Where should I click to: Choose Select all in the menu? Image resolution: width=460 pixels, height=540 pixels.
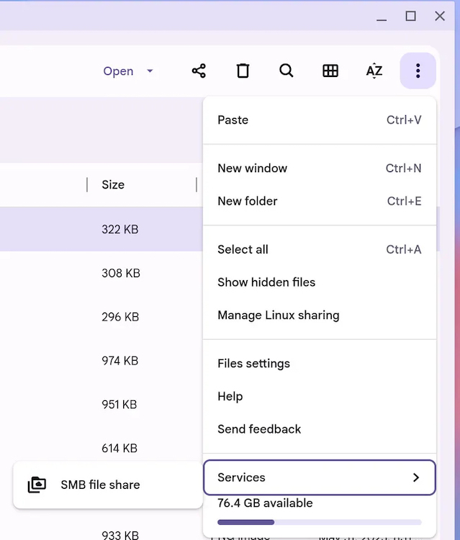click(x=243, y=250)
